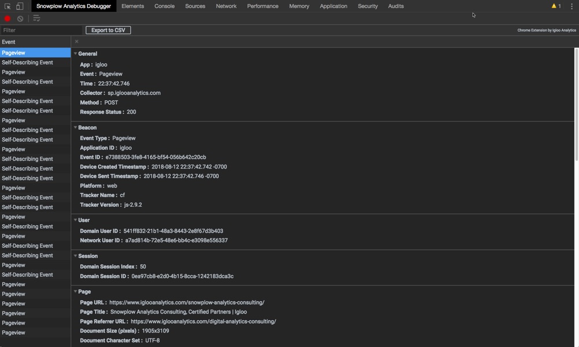The width and height of the screenshot is (579, 347).
Task: Click the Export to CSV button
Action: [x=108, y=30]
